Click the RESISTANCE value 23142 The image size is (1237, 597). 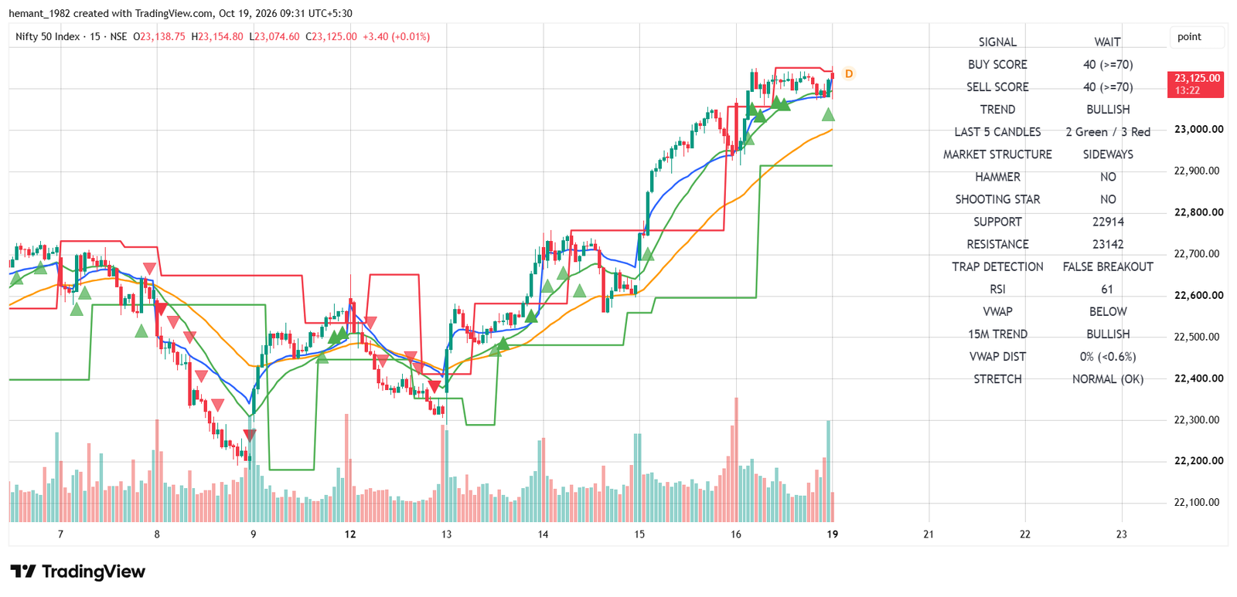[1107, 245]
